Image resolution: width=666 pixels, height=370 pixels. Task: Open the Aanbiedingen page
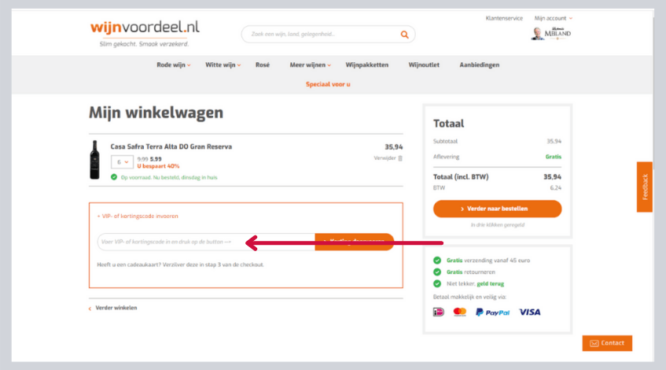click(x=480, y=65)
